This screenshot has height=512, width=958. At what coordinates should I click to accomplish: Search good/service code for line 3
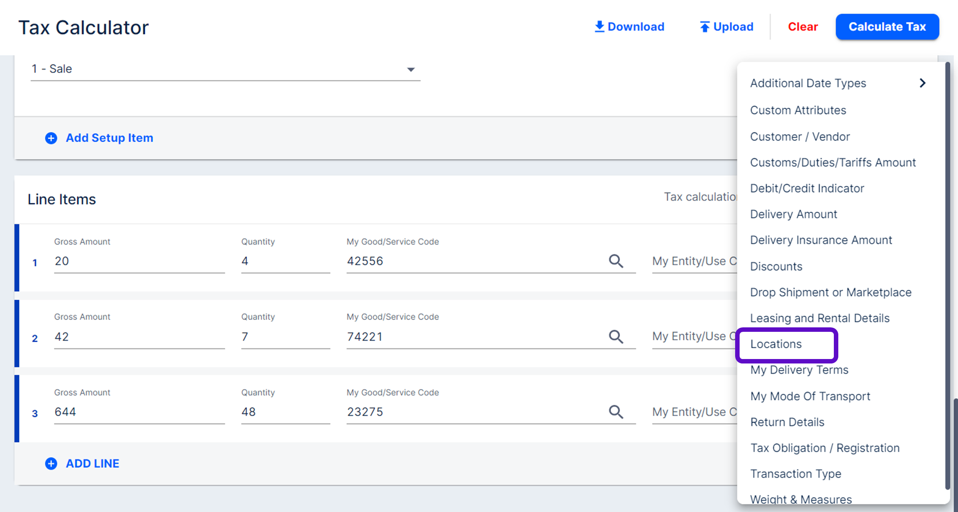coord(616,412)
